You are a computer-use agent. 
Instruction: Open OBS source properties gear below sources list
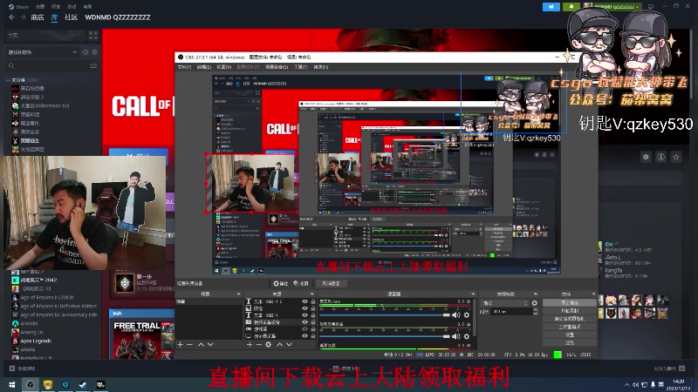[x=269, y=344]
